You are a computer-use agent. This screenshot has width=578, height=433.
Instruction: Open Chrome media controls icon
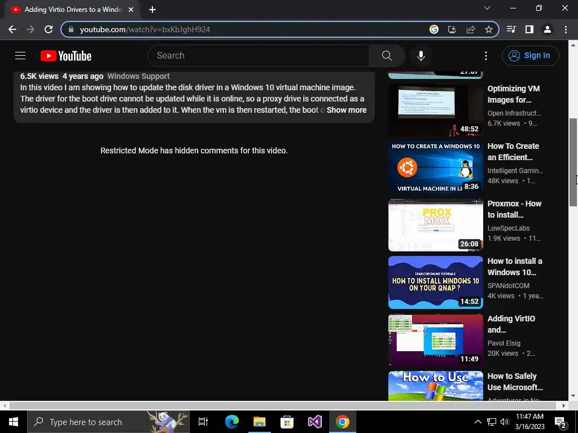tap(511, 29)
